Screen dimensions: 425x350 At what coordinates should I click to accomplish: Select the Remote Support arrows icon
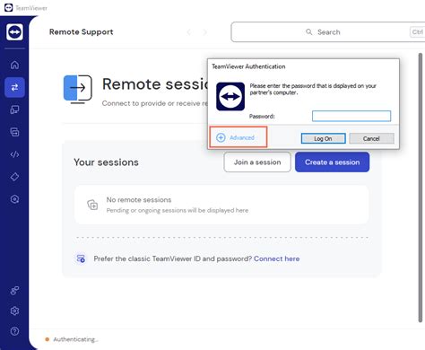pos(14,87)
